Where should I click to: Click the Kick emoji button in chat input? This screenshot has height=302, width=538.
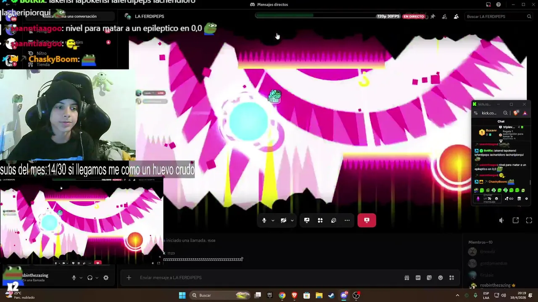pos(496,199)
